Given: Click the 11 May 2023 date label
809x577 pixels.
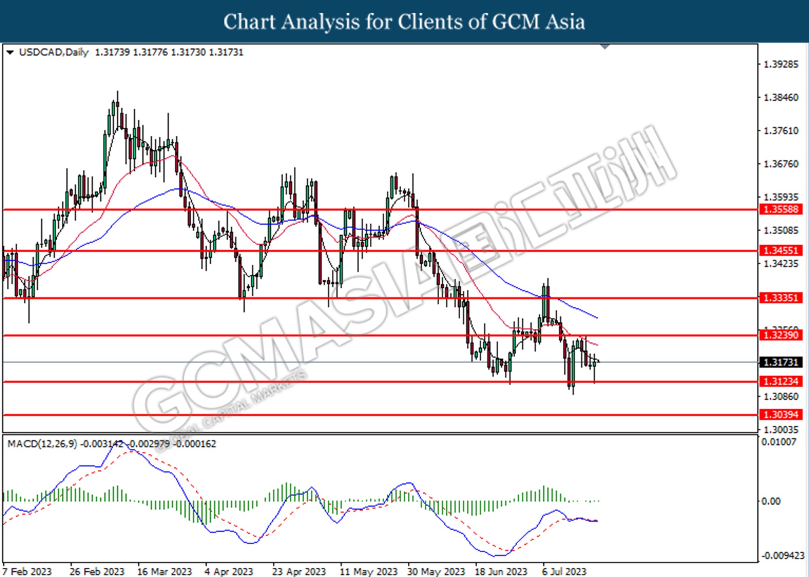Looking at the screenshot, I should tap(368, 572).
